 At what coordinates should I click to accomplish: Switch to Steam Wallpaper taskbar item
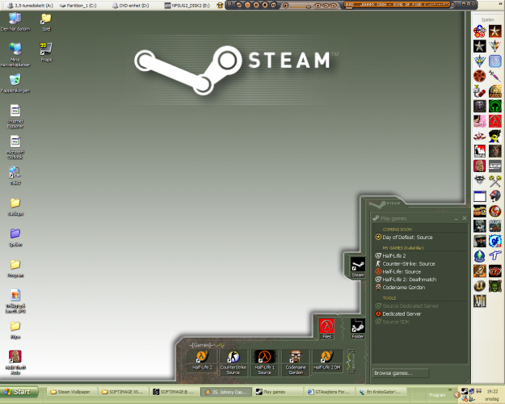tap(72, 392)
